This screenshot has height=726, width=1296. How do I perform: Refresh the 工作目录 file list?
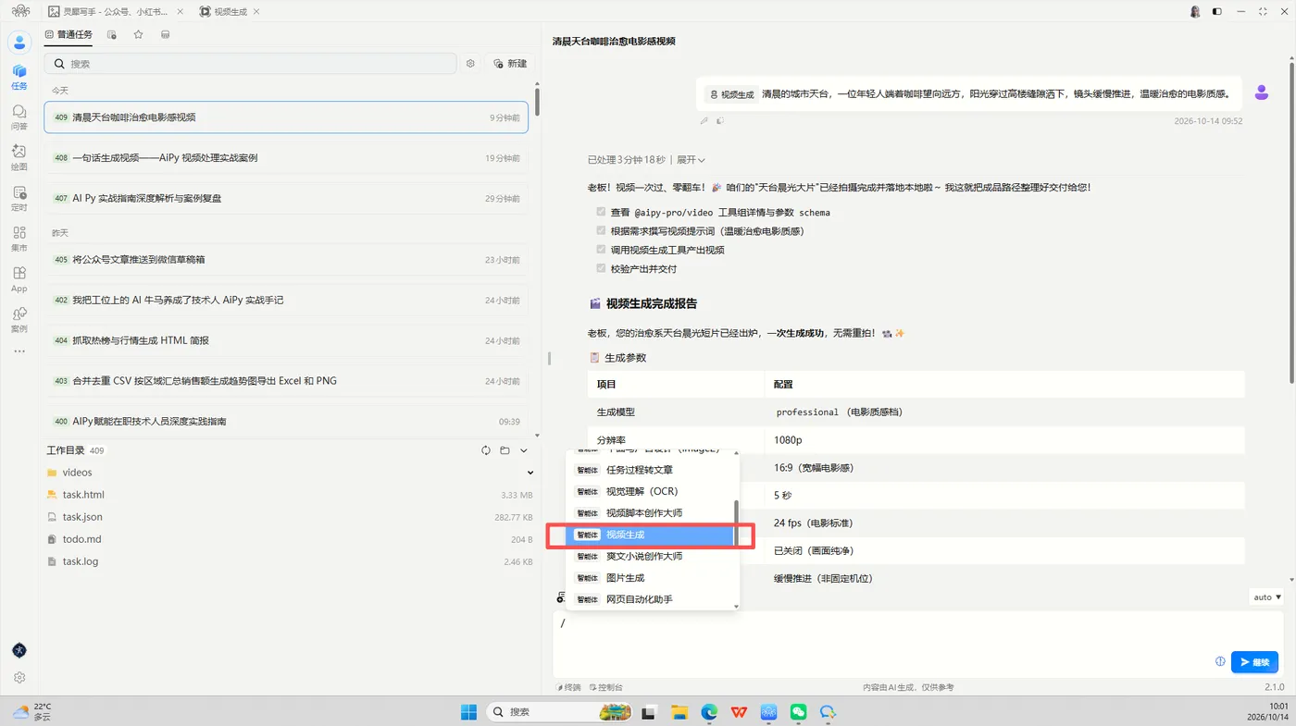pyautogui.click(x=486, y=450)
